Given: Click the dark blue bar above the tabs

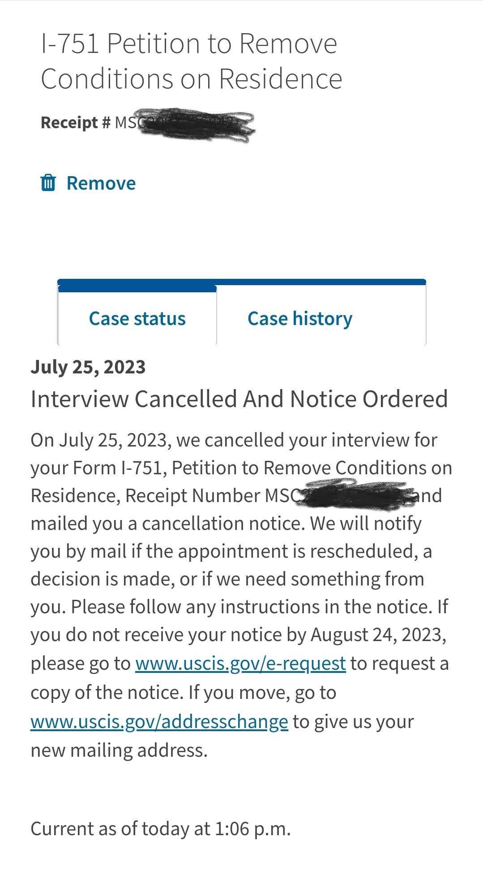Looking at the screenshot, I should coord(242,282).
